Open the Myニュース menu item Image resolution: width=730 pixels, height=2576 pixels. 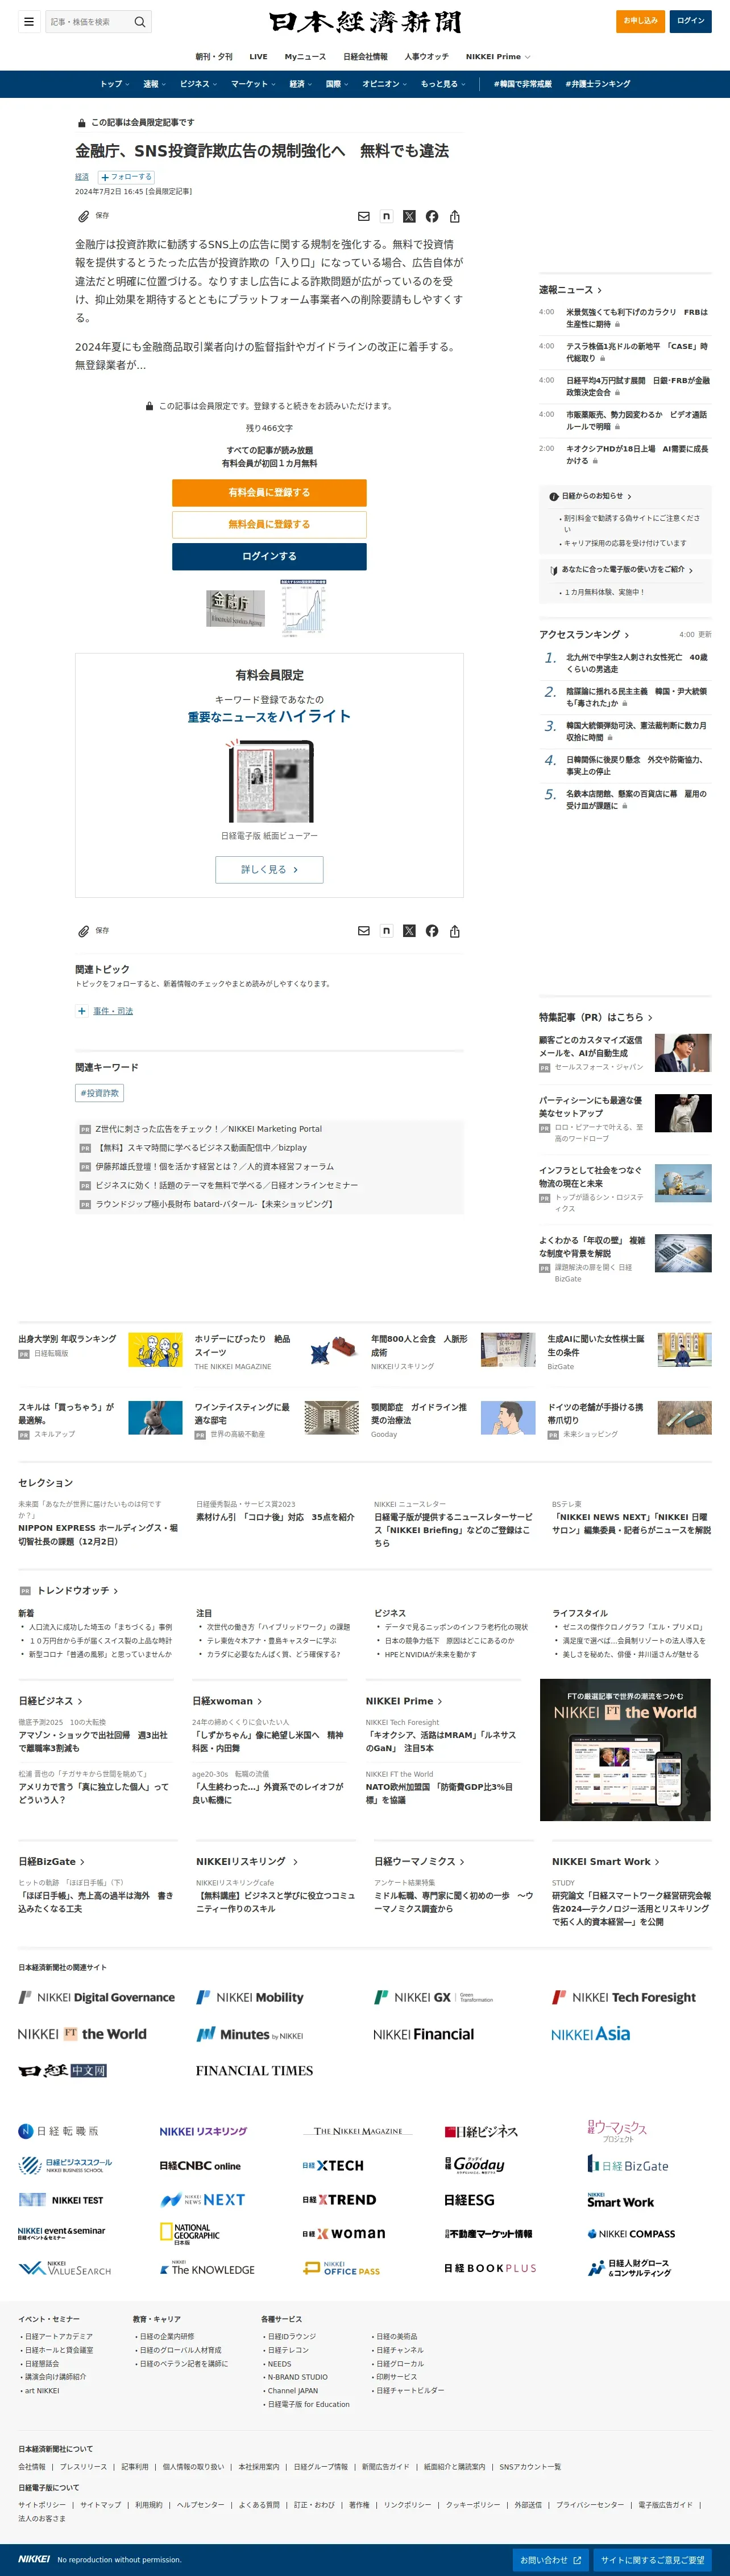pos(305,57)
